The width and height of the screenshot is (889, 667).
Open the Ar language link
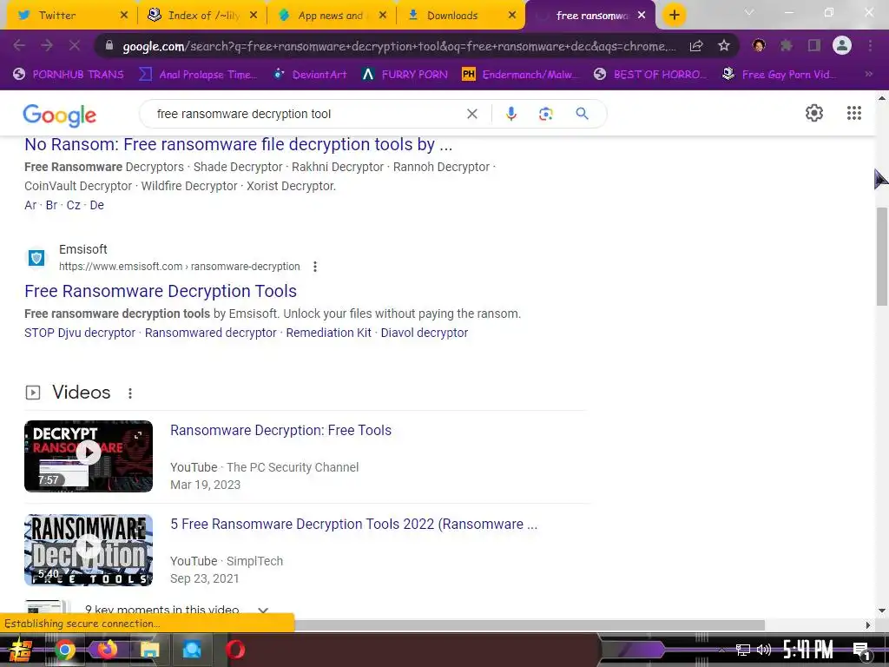(30, 205)
